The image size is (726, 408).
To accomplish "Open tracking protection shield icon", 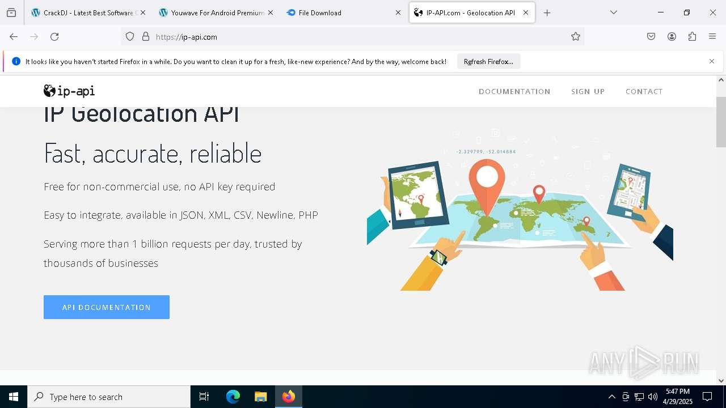I will coord(130,37).
